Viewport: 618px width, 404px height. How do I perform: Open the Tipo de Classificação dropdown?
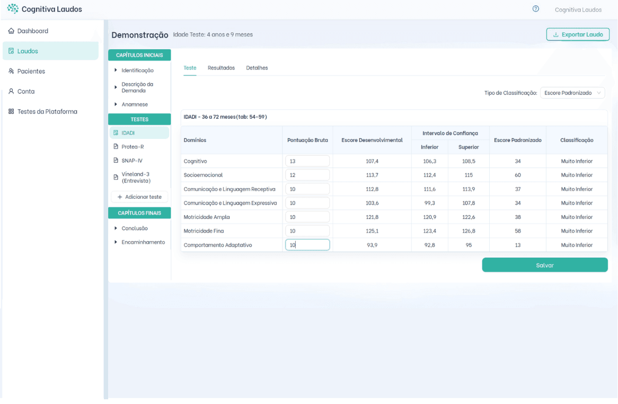[x=572, y=93]
